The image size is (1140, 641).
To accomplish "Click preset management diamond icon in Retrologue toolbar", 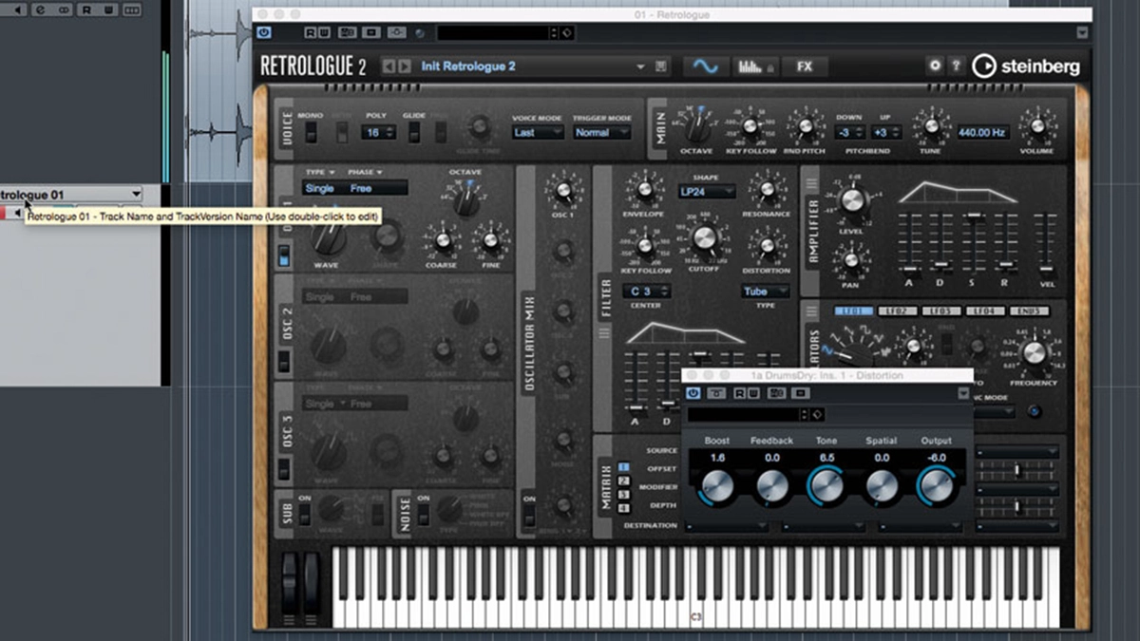I will (x=567, y=32).
